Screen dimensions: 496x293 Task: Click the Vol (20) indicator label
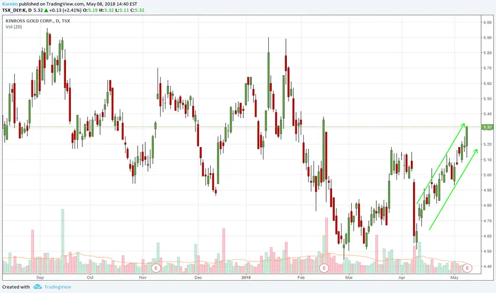pyautogui.click(x=14, y=27)
